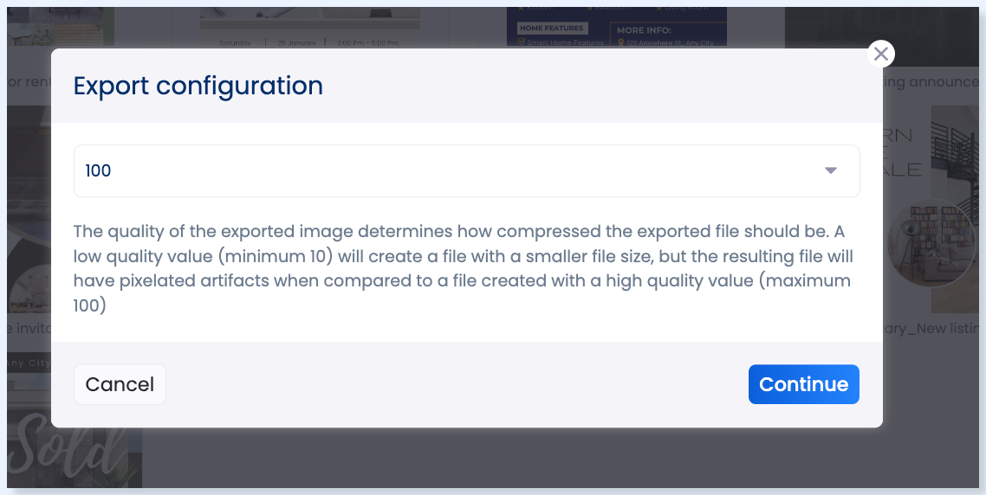Click the Export configuration heading
Screen dimensions: 986x495
pos(198,86)
